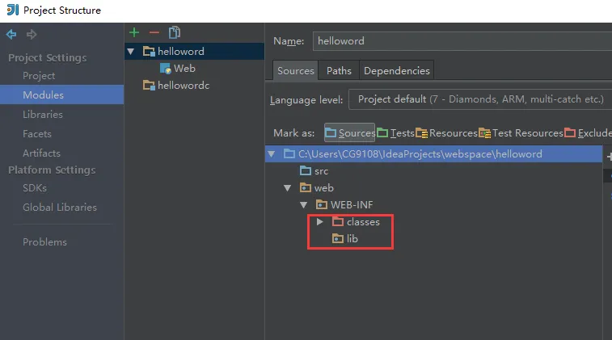Click the forward navigation arrow
Image resolution: width=612 pixels, height=340 pixels.
pos(32,34)
